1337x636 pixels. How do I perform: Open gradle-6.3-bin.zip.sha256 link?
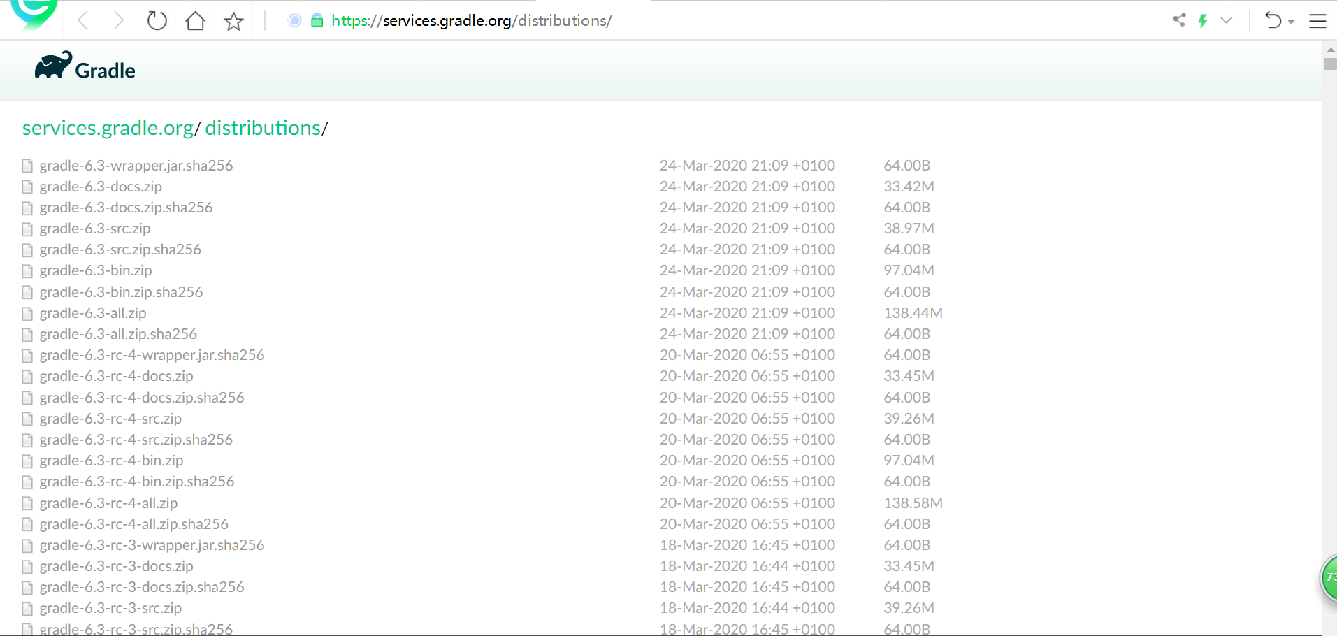click(121, 292)
